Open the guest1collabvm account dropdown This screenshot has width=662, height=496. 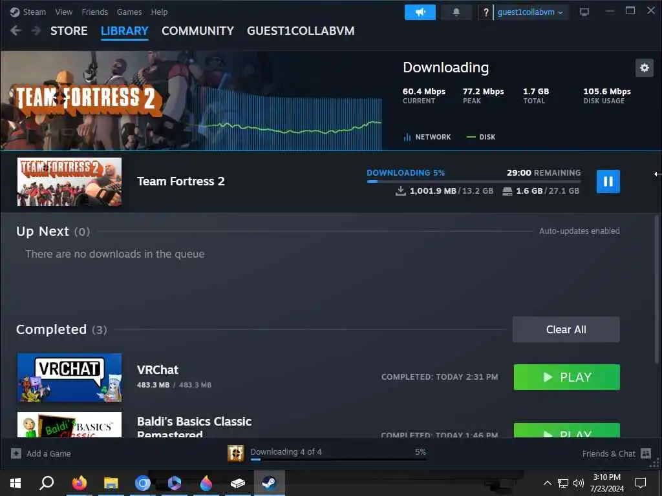tap(530, 12)
